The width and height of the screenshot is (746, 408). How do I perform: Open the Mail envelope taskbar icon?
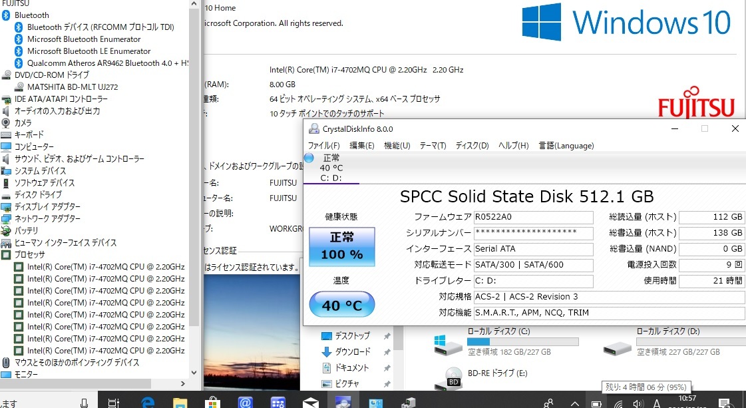[310, 403]
